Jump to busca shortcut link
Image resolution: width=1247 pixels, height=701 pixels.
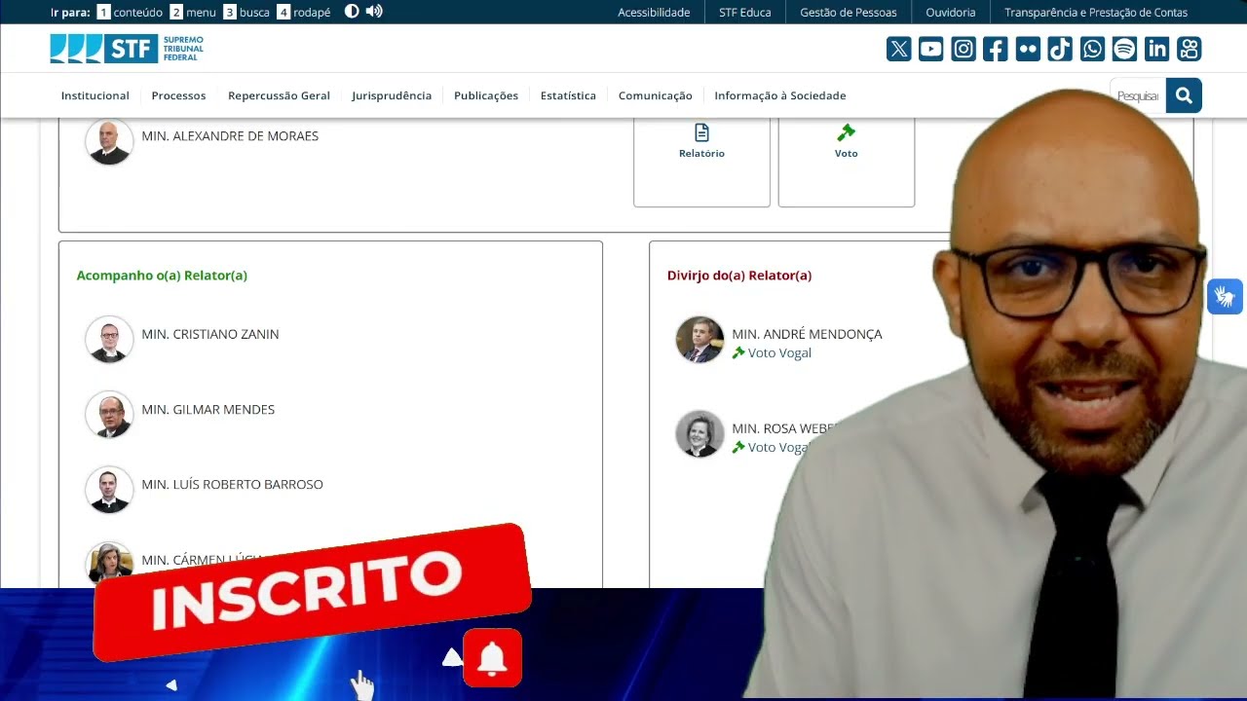point(246,13)
